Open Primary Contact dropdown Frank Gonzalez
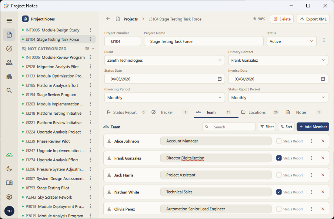Screen dimensions: 334x219 point(278,60)
